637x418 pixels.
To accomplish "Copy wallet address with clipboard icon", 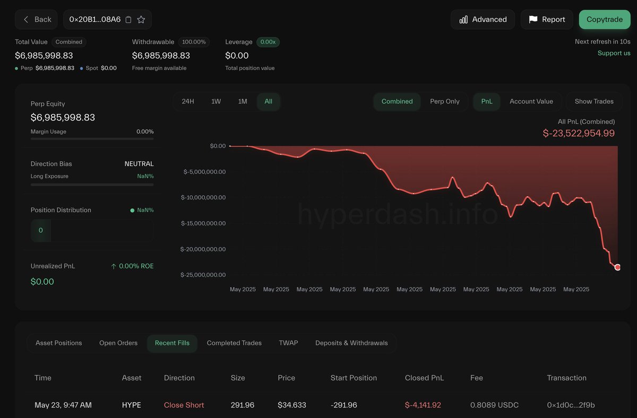I will coord(128,20).
